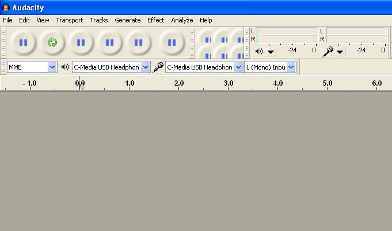The image size is (392, 231).
Task: Click the speaker icon beside the output device dropdown
Action: (65, 67)
